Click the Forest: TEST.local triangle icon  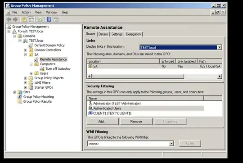(x=14, y=32)
